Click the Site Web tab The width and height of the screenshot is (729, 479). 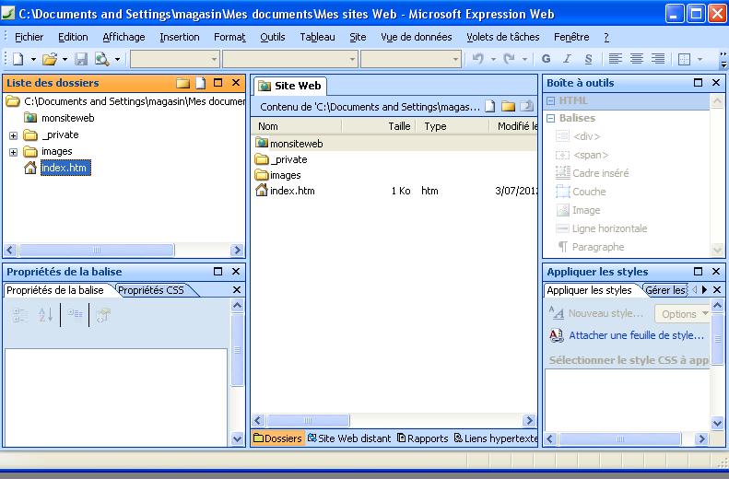[x=290, y=86]
